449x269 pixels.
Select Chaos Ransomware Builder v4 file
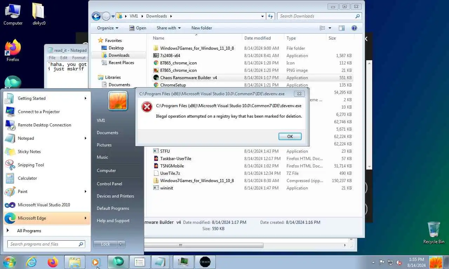click(x=252, y=78)
